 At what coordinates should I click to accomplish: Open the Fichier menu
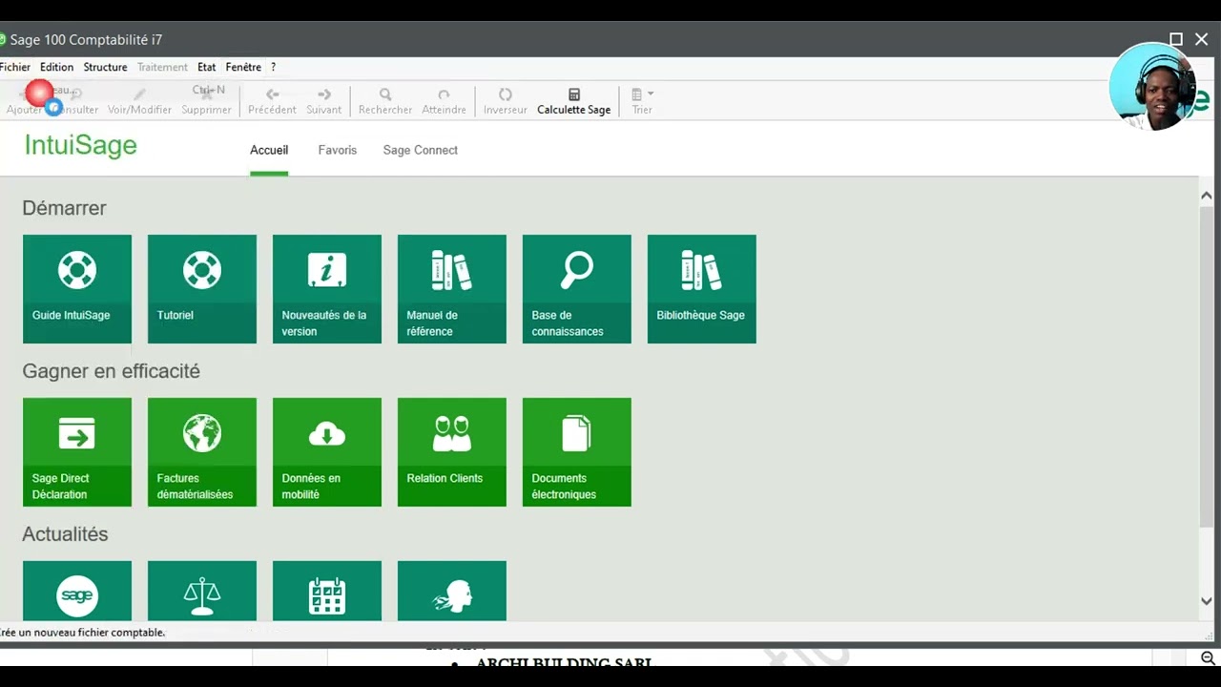[x=15, y=67]
